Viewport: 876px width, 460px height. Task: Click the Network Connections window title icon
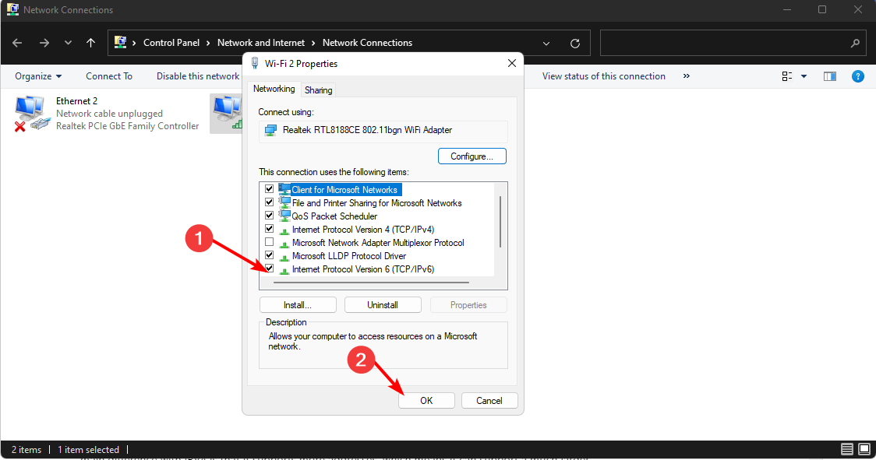[12, 9]
